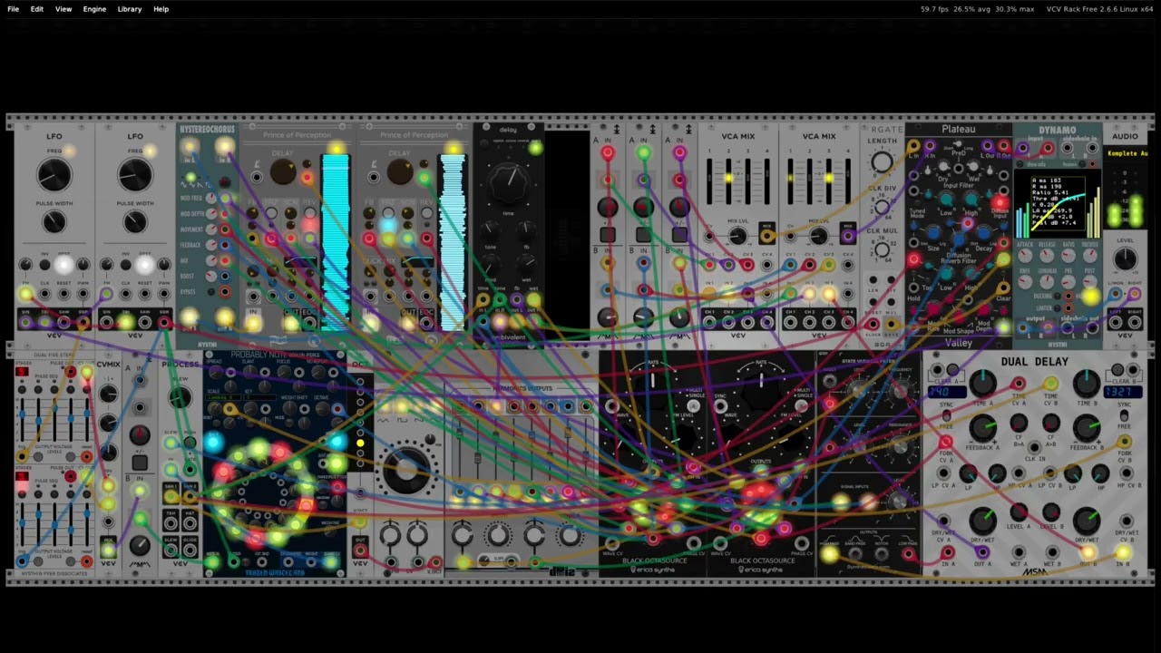Click the Plateau Size knob
This screenshot has width=1161, height=653.
click(934, 232)
